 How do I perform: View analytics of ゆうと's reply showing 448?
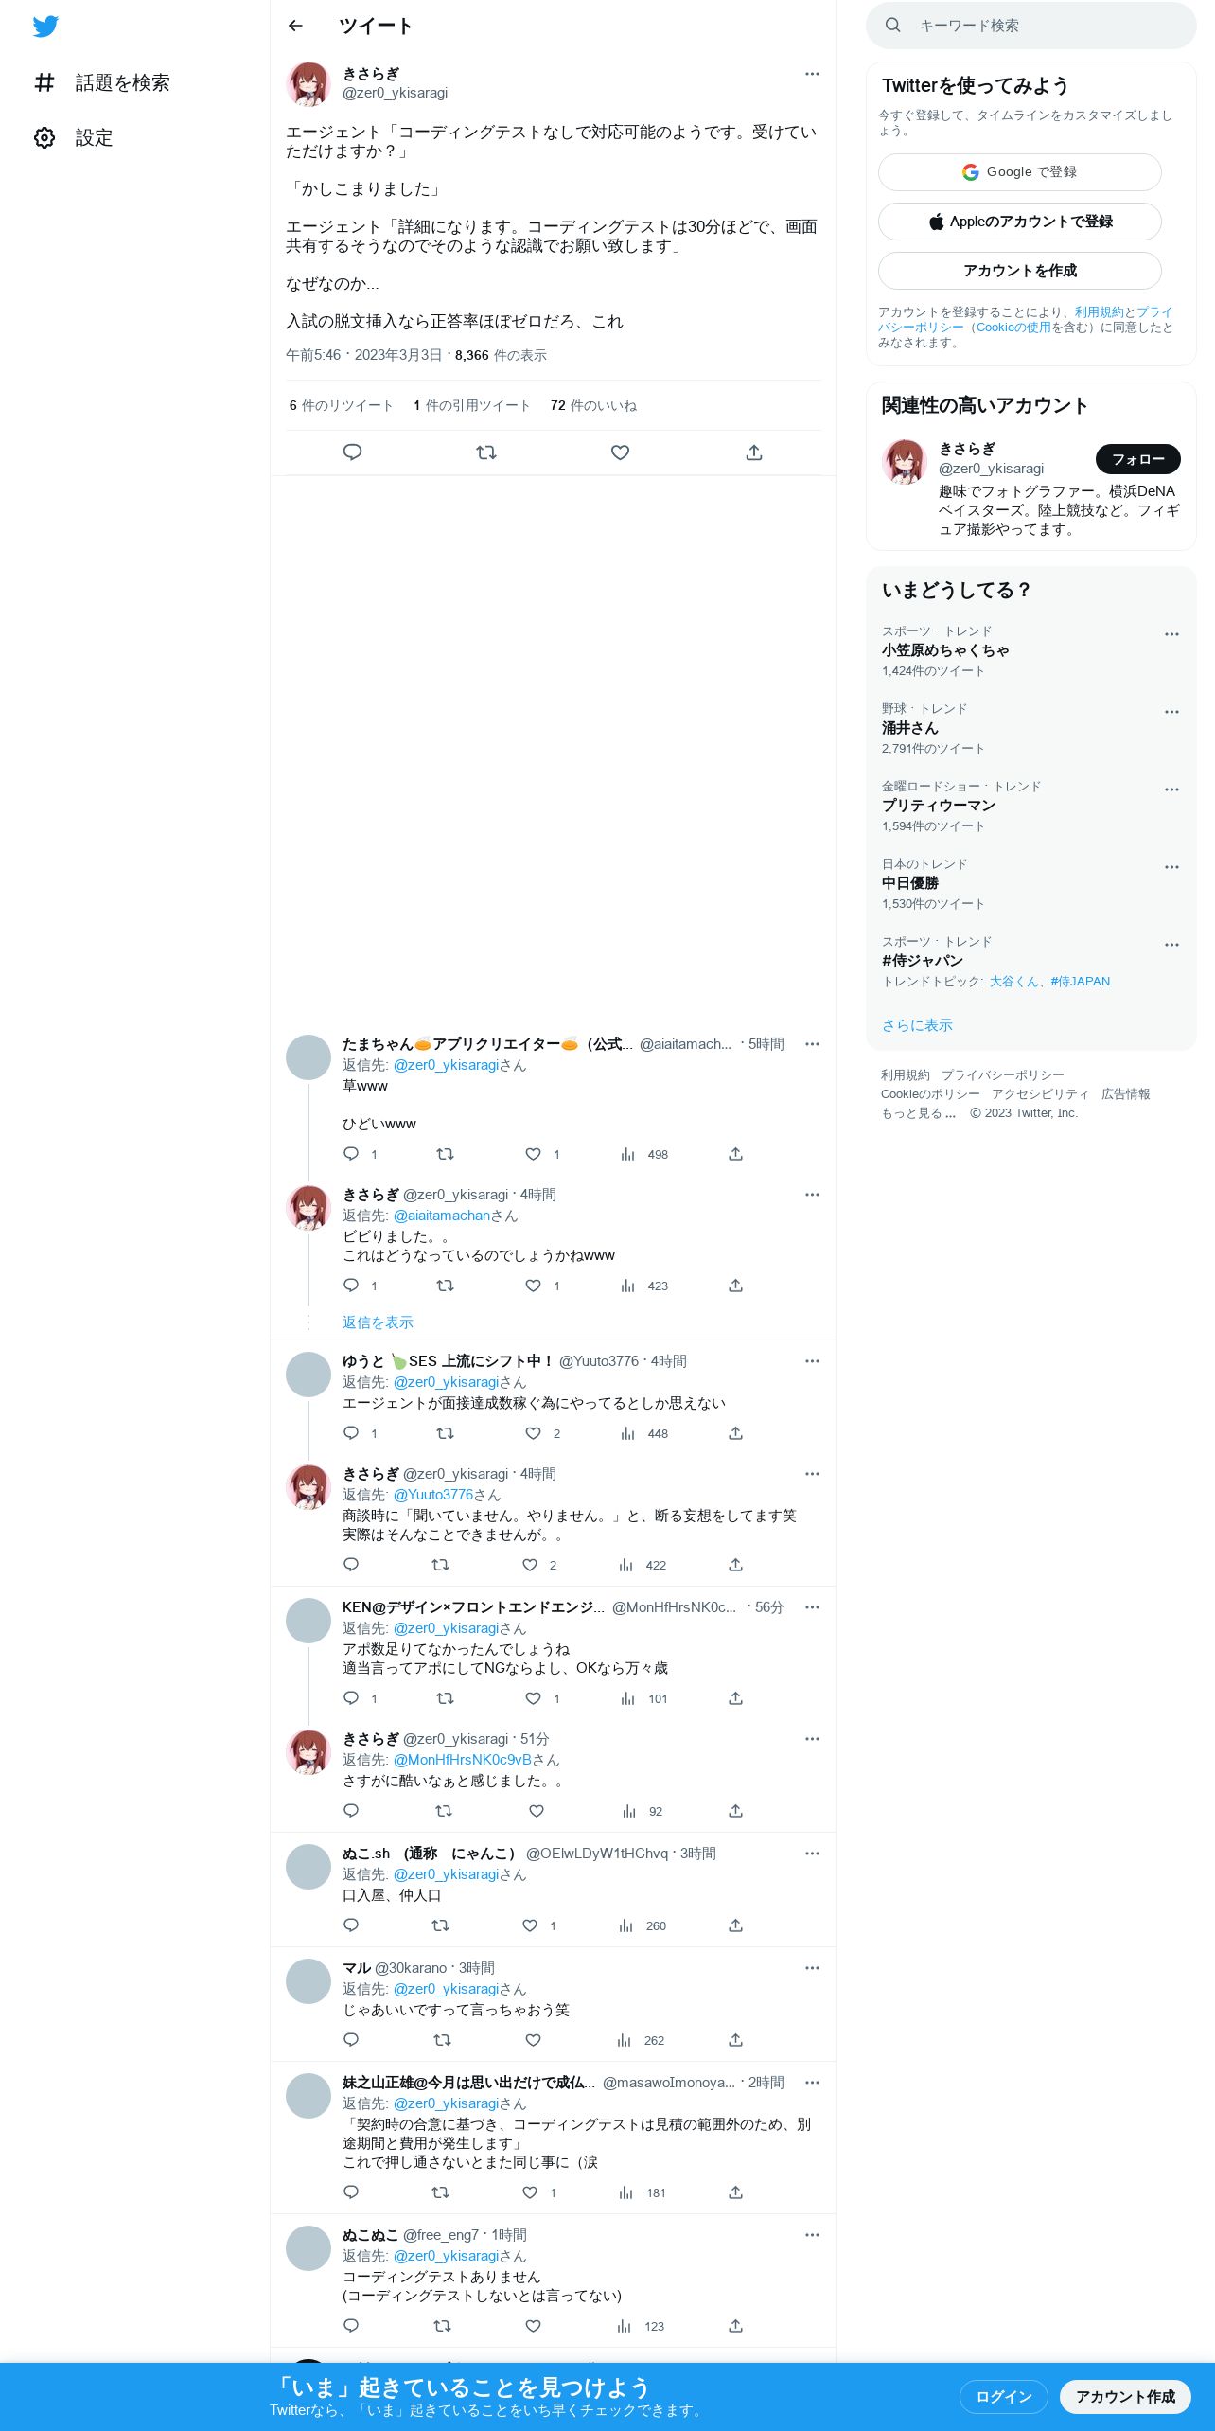click(x=644, y=1433)
